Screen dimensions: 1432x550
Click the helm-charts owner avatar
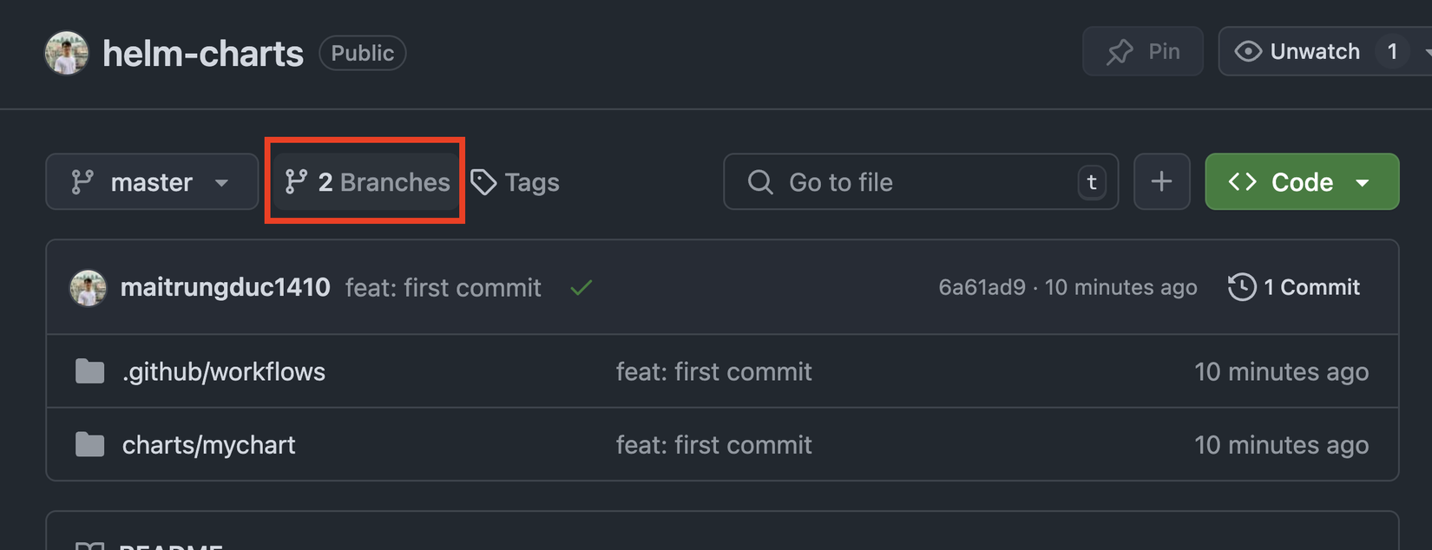[x=67, y=53]
